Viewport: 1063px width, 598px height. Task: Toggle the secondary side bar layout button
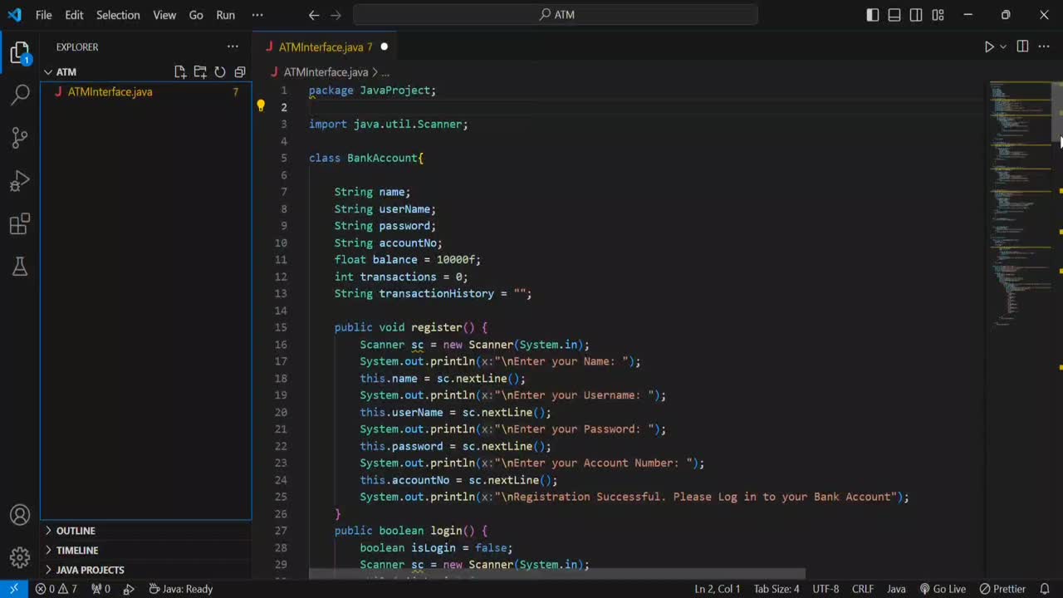pos(916,15)
